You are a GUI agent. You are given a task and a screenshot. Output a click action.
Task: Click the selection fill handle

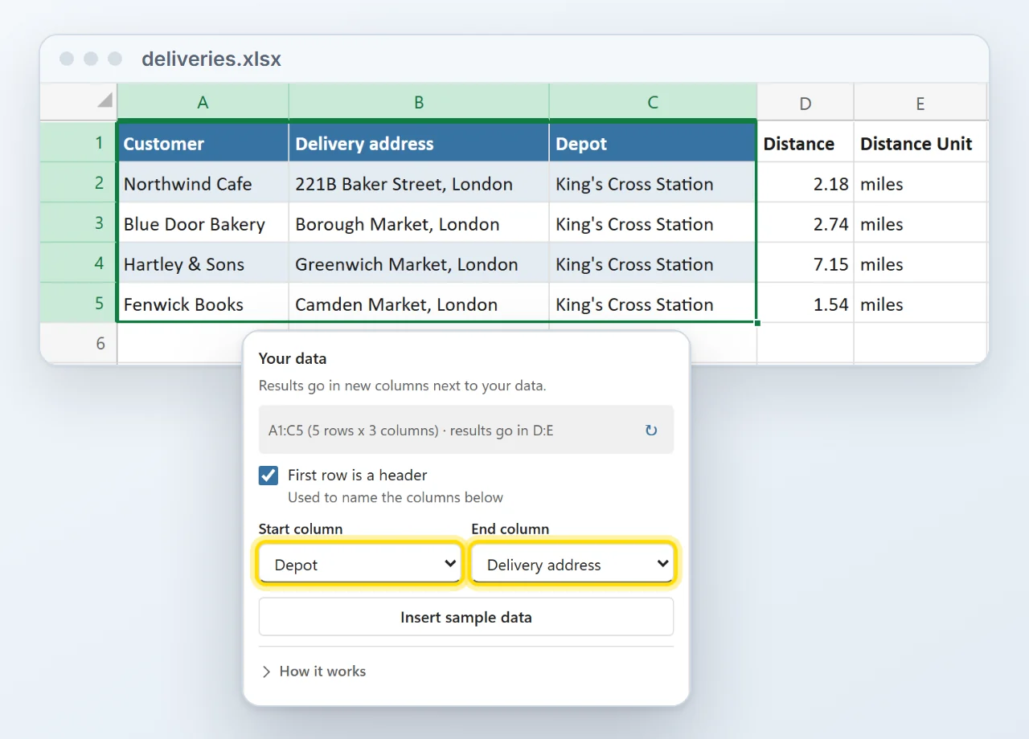coord(757,322)
